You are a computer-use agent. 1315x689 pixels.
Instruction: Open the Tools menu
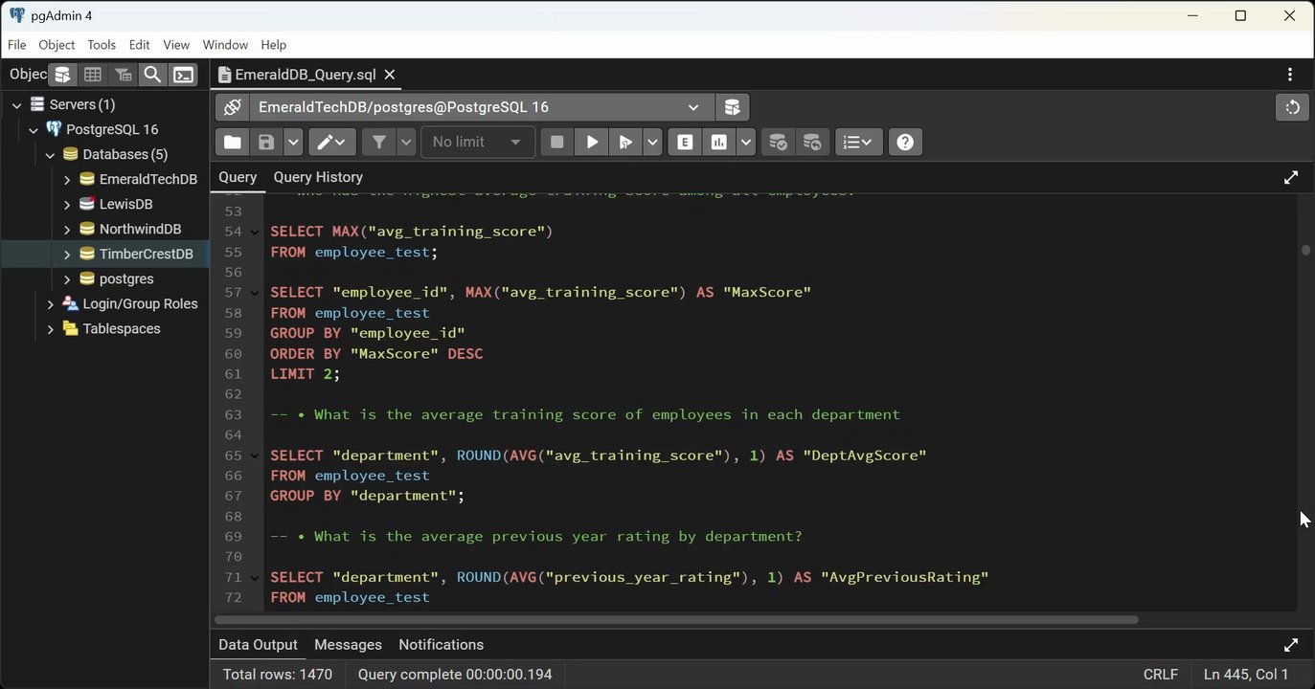pos(102,45)
